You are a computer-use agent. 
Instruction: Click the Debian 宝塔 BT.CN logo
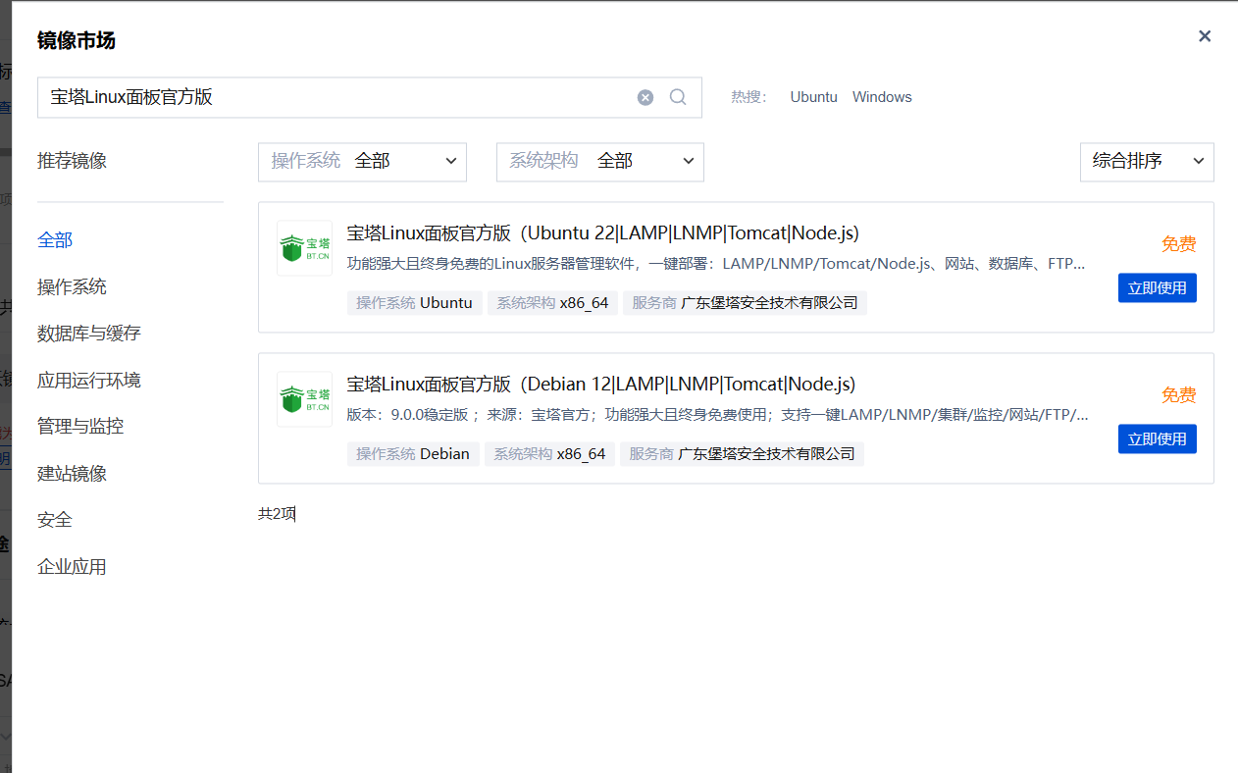coord(304,399)
